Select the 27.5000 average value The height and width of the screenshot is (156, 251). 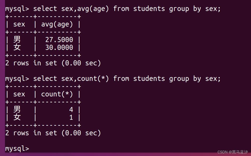tap(59, 40)
